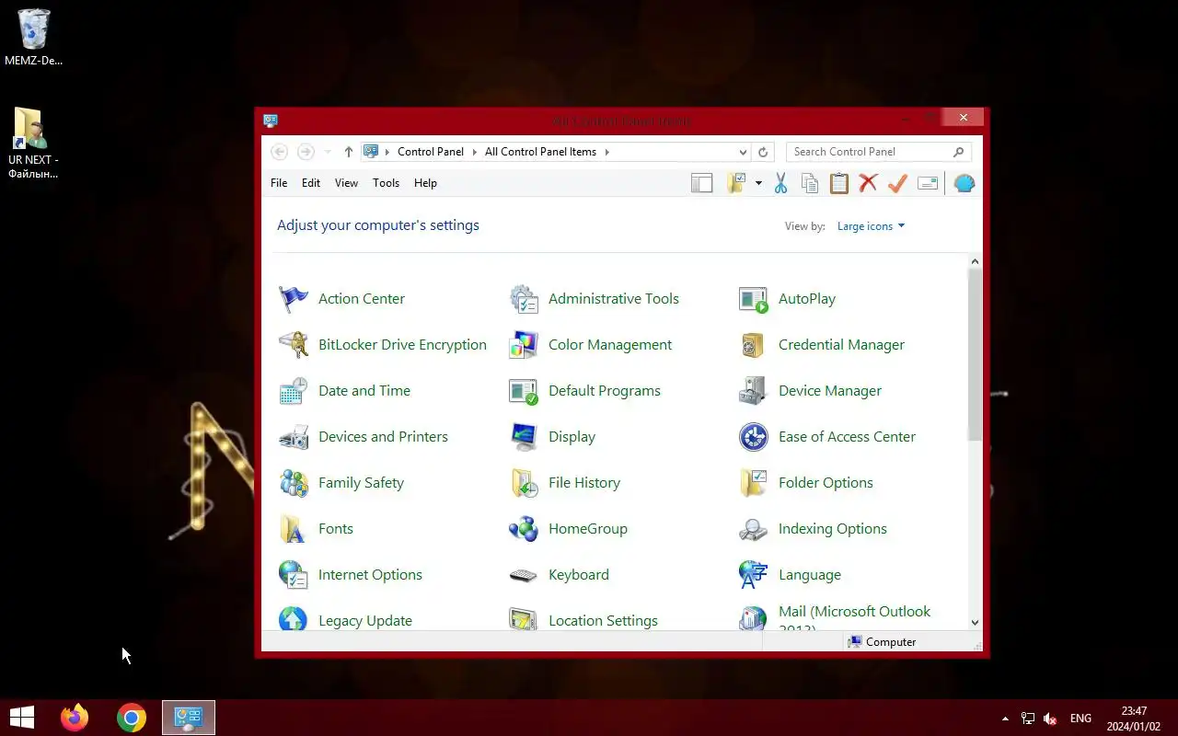1178x736 pixels.
Task: Click the Color Management icon
Action: [x=524, y=345]
